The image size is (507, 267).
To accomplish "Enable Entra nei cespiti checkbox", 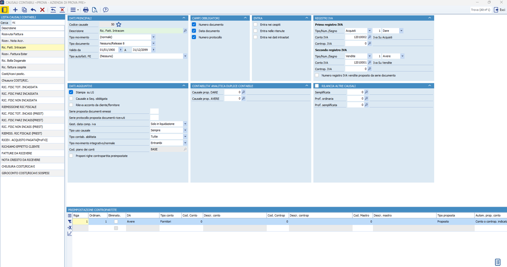I will tap(255, 25).
